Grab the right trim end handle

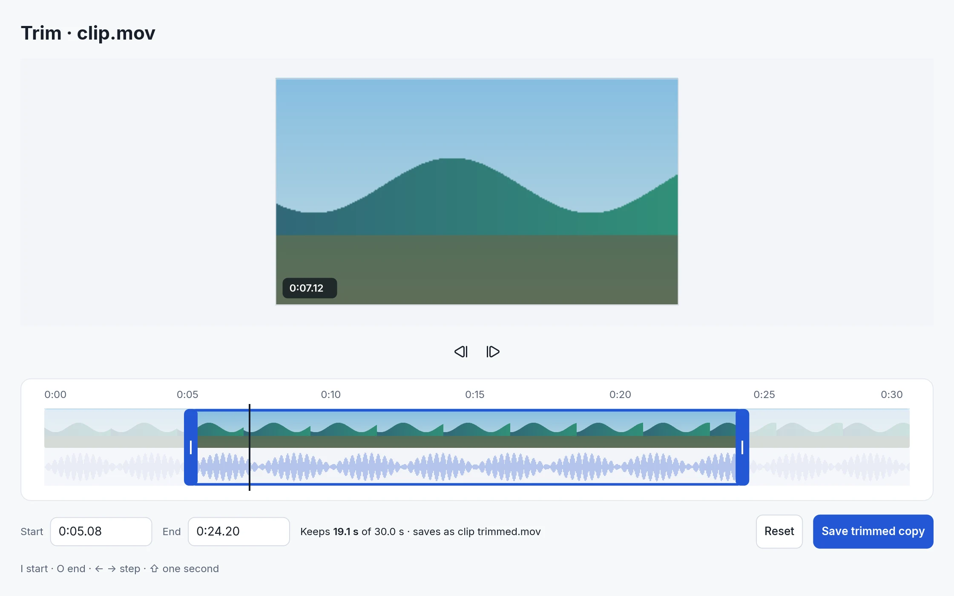coord(742,447)
